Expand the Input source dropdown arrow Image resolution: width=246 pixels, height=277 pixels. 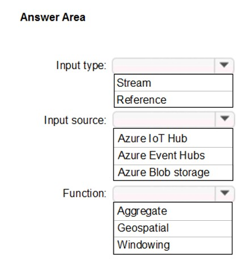[x=224, y=119]
